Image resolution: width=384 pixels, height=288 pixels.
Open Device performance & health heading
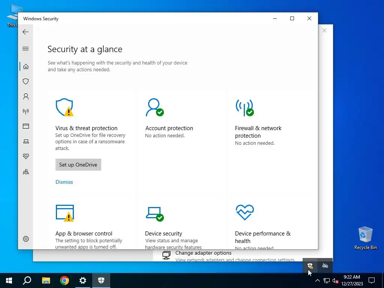tap(263, 237)
